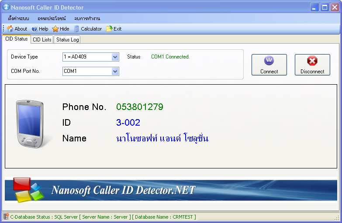Image resolution: width=342 pixels, height=223 pixels.
Task: Click the Phone No. label
Action: [84, 107]
